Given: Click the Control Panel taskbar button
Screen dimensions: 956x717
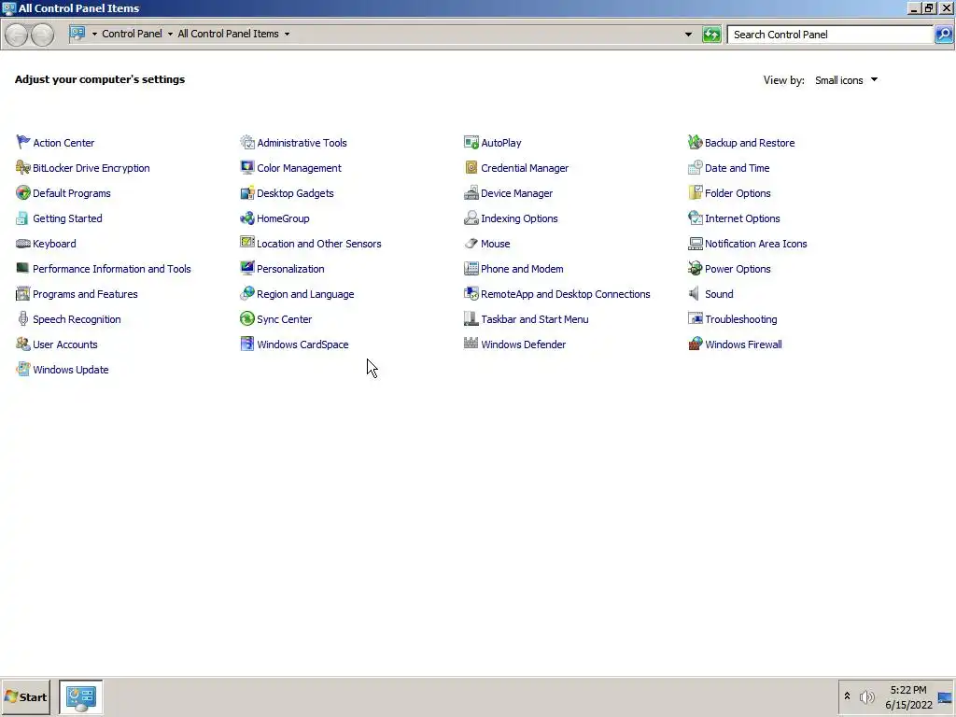Looking at the screenshot, I should tap(80, 696).
